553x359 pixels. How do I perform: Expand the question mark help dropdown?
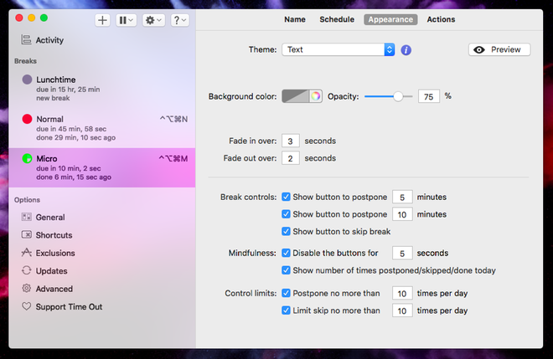(x=180, y=20)
